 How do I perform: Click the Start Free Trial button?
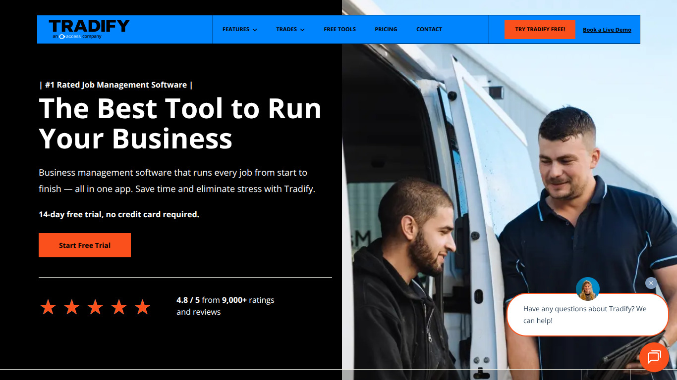pos(85,245)
